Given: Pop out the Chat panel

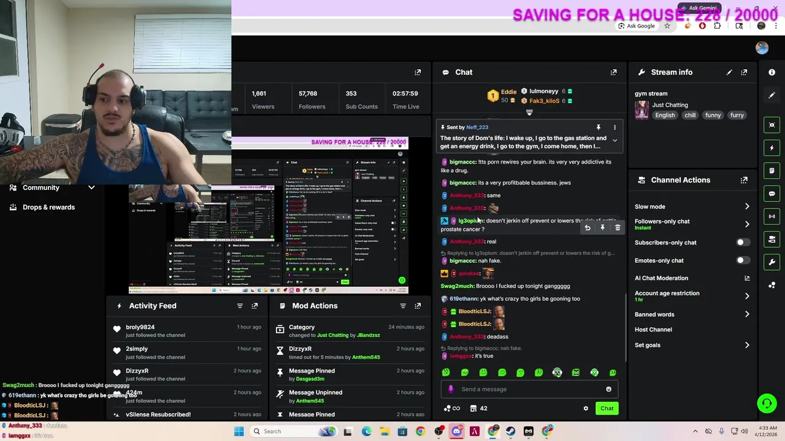Looking at the screenshot, I should click(x=613, y=72).
